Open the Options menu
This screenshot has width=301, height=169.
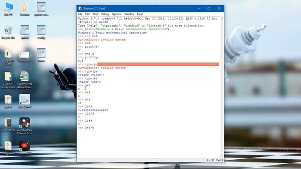[x=117, y=14]
